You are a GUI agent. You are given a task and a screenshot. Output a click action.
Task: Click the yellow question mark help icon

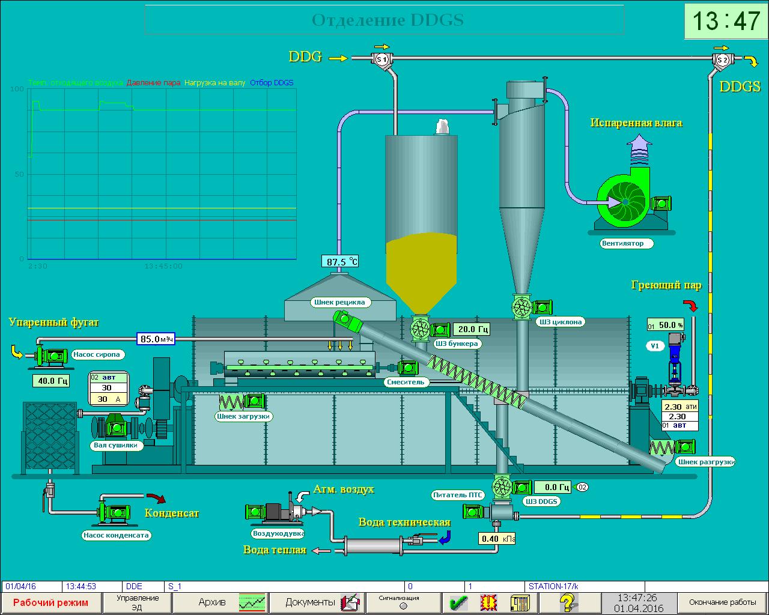pyautogui.click(x=568, y=602)
